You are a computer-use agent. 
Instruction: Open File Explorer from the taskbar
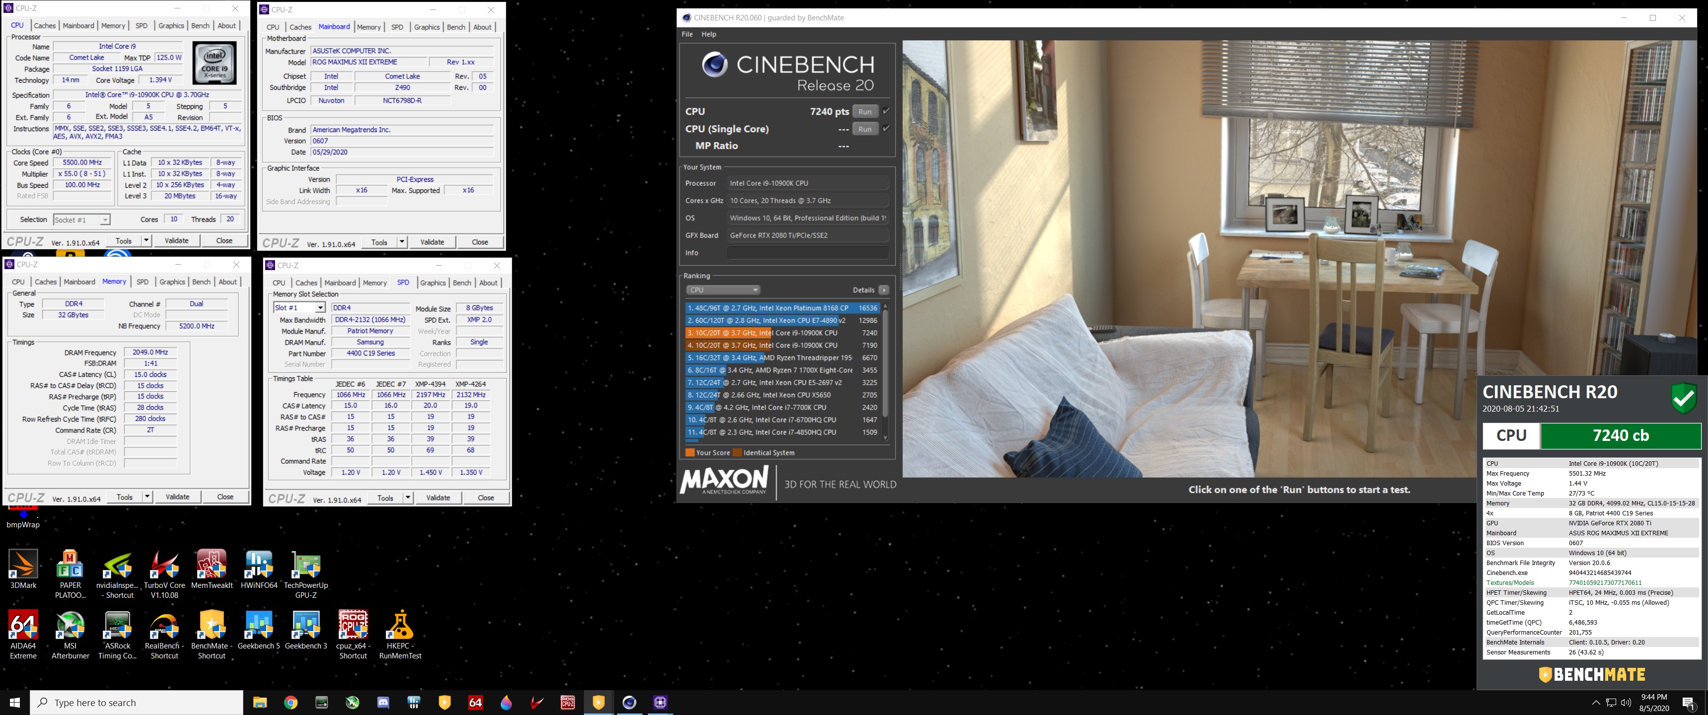coord(259,703)
